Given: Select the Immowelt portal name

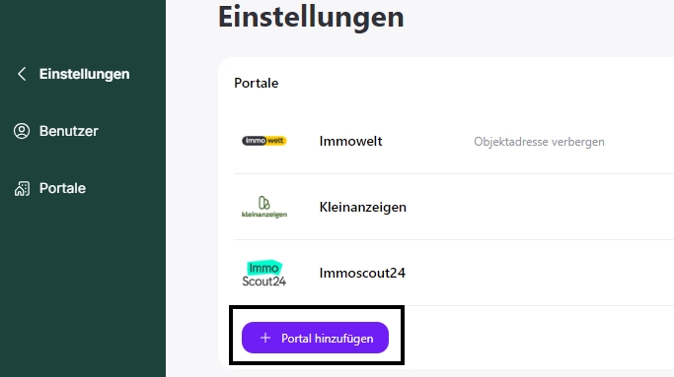Looking at the screenshot, I should [350, 141].
